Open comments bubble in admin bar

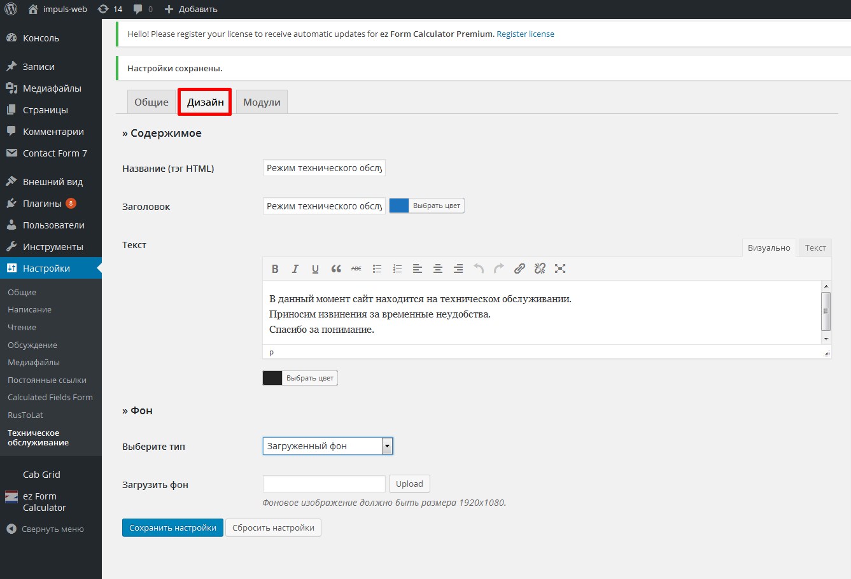click(143, 9)
